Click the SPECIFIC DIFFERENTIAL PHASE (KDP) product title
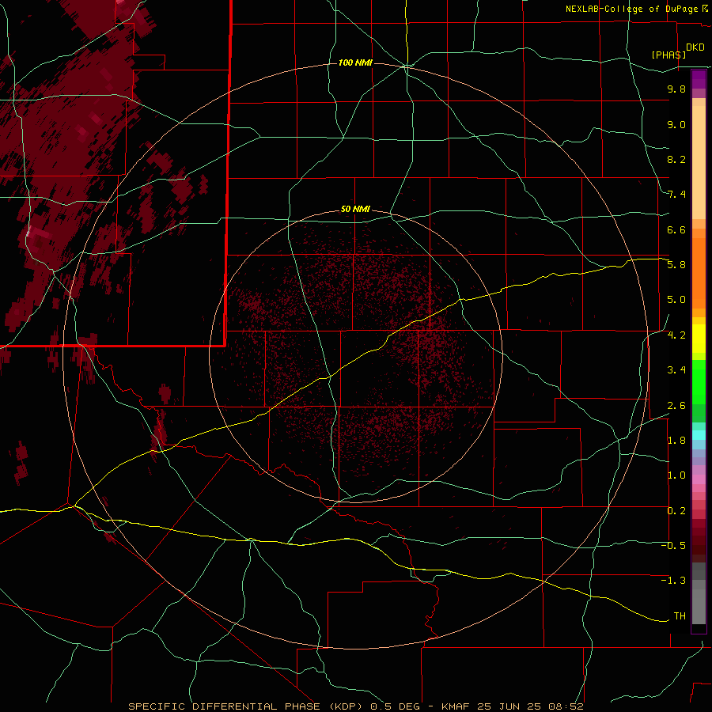Image resolution: width=712 pixels, height=712 pixels. [x=246, y=706]
